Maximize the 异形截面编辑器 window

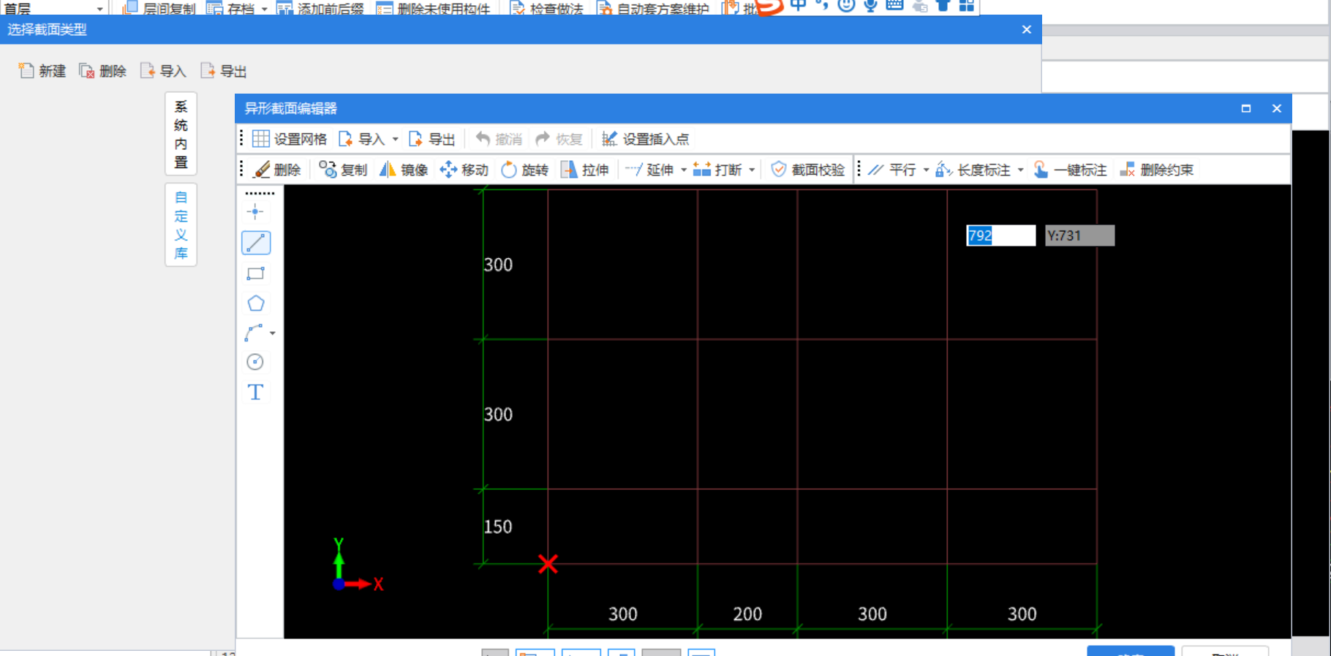coord(1246,108)
